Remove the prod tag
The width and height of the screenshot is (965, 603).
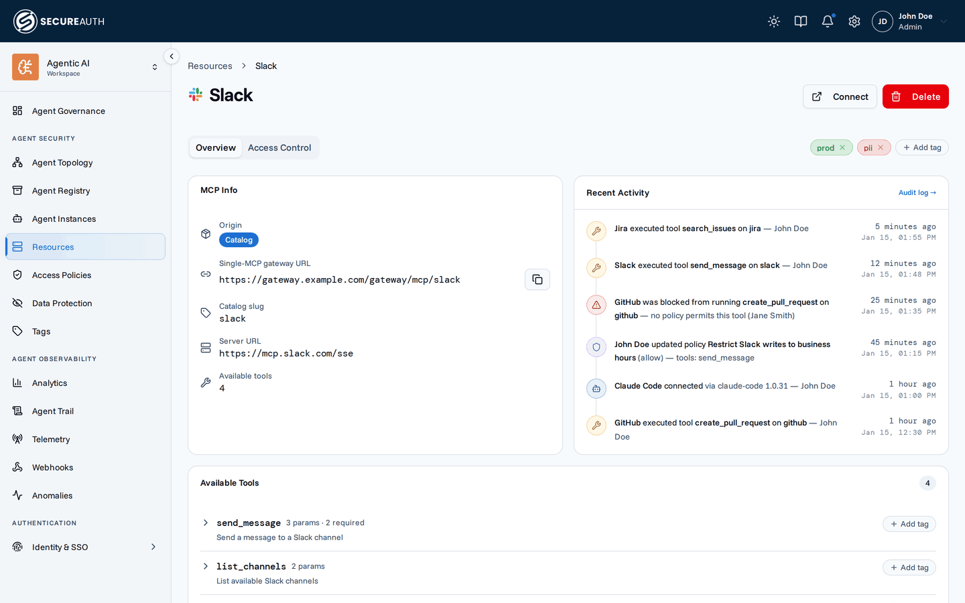(x=842, y=148)
